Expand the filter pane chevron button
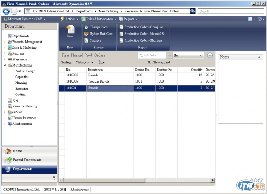Viewport: 267px width, 194px height. pyautogui.click(x=210, y=55)
